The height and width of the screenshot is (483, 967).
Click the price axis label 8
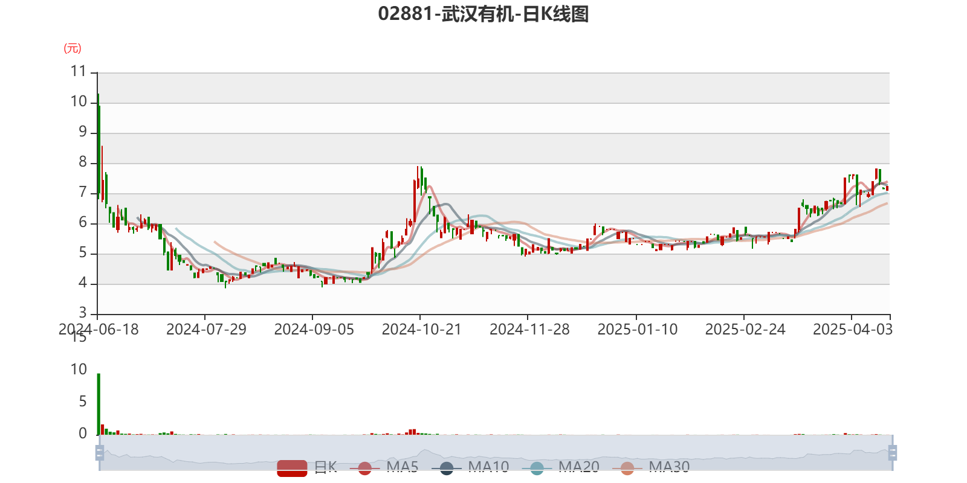coord(83,162)
